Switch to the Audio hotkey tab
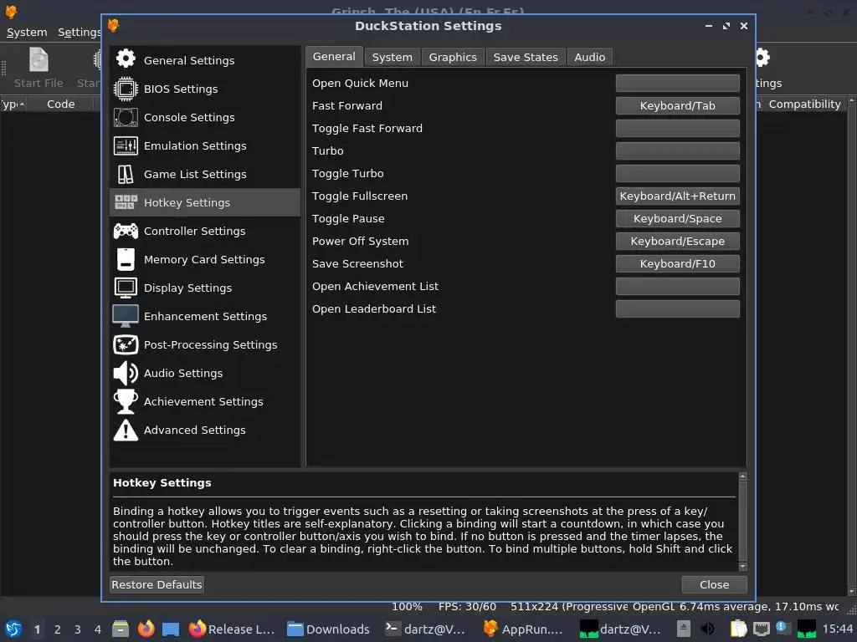The height and width of the screenshot is (642, 857). [590, 57]
